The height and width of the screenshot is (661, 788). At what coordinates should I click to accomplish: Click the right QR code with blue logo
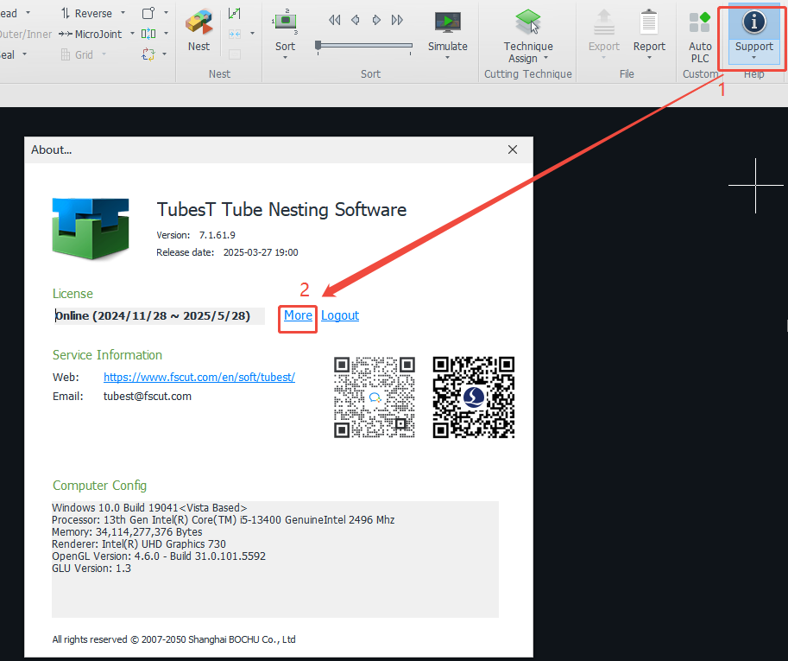473,397
